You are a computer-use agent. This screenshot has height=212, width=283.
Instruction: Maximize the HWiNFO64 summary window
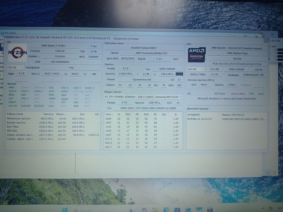(245, 37)
